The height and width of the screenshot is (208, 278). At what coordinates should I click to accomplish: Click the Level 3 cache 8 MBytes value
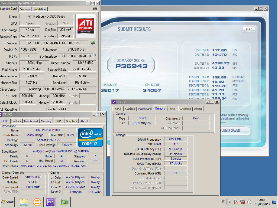pos(75,192)
